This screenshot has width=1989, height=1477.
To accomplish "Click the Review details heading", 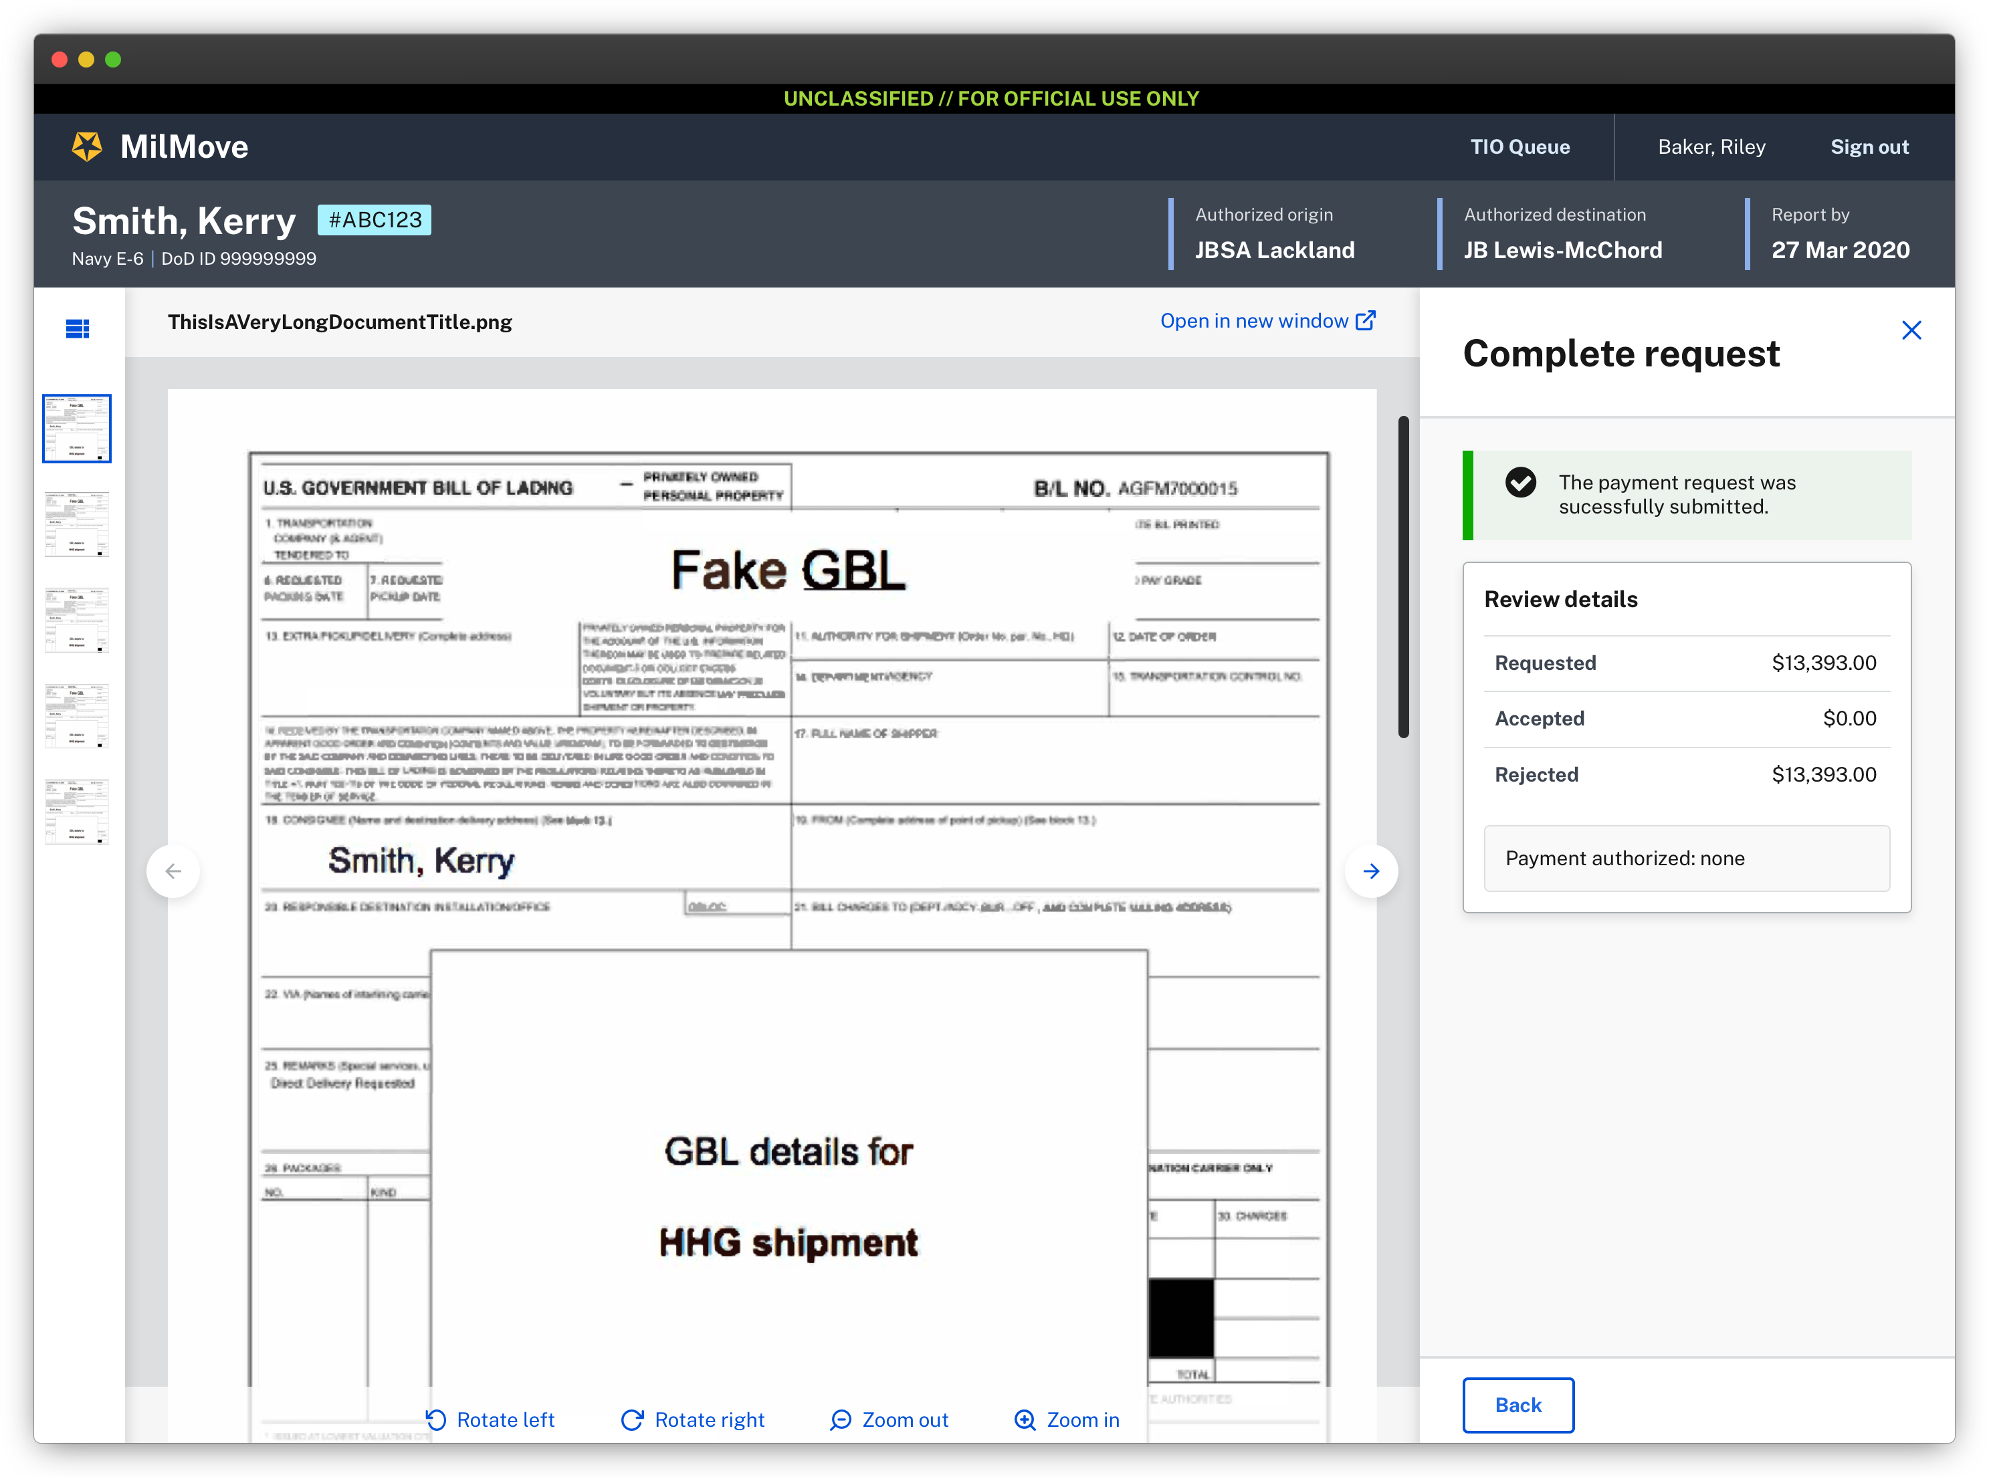I will coord(1560,599).
